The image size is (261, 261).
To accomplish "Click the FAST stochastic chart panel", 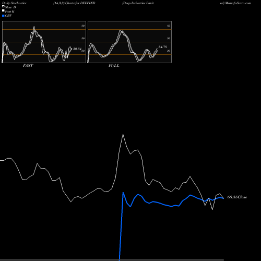I will pos(44,42).
